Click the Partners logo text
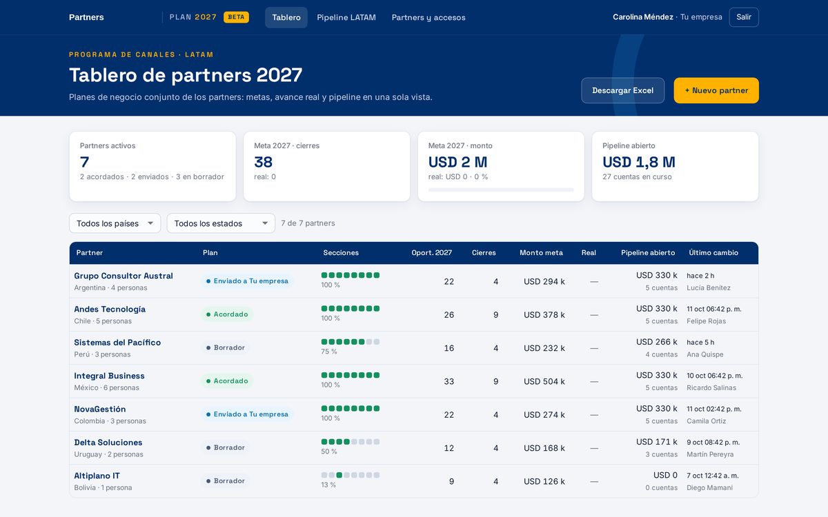Image resolution: width=828 pixels, height=517 pixels. [86, 17]
